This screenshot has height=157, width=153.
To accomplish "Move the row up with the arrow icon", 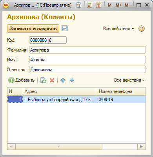I will pos(63,80).
